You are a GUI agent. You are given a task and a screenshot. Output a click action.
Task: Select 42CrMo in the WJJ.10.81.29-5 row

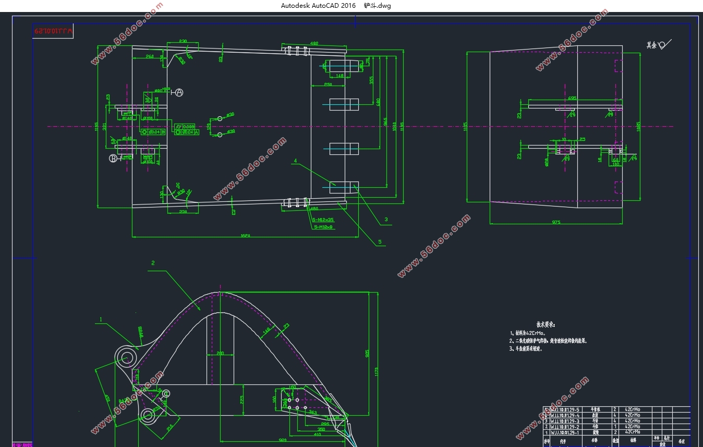[x=633, y=409]
